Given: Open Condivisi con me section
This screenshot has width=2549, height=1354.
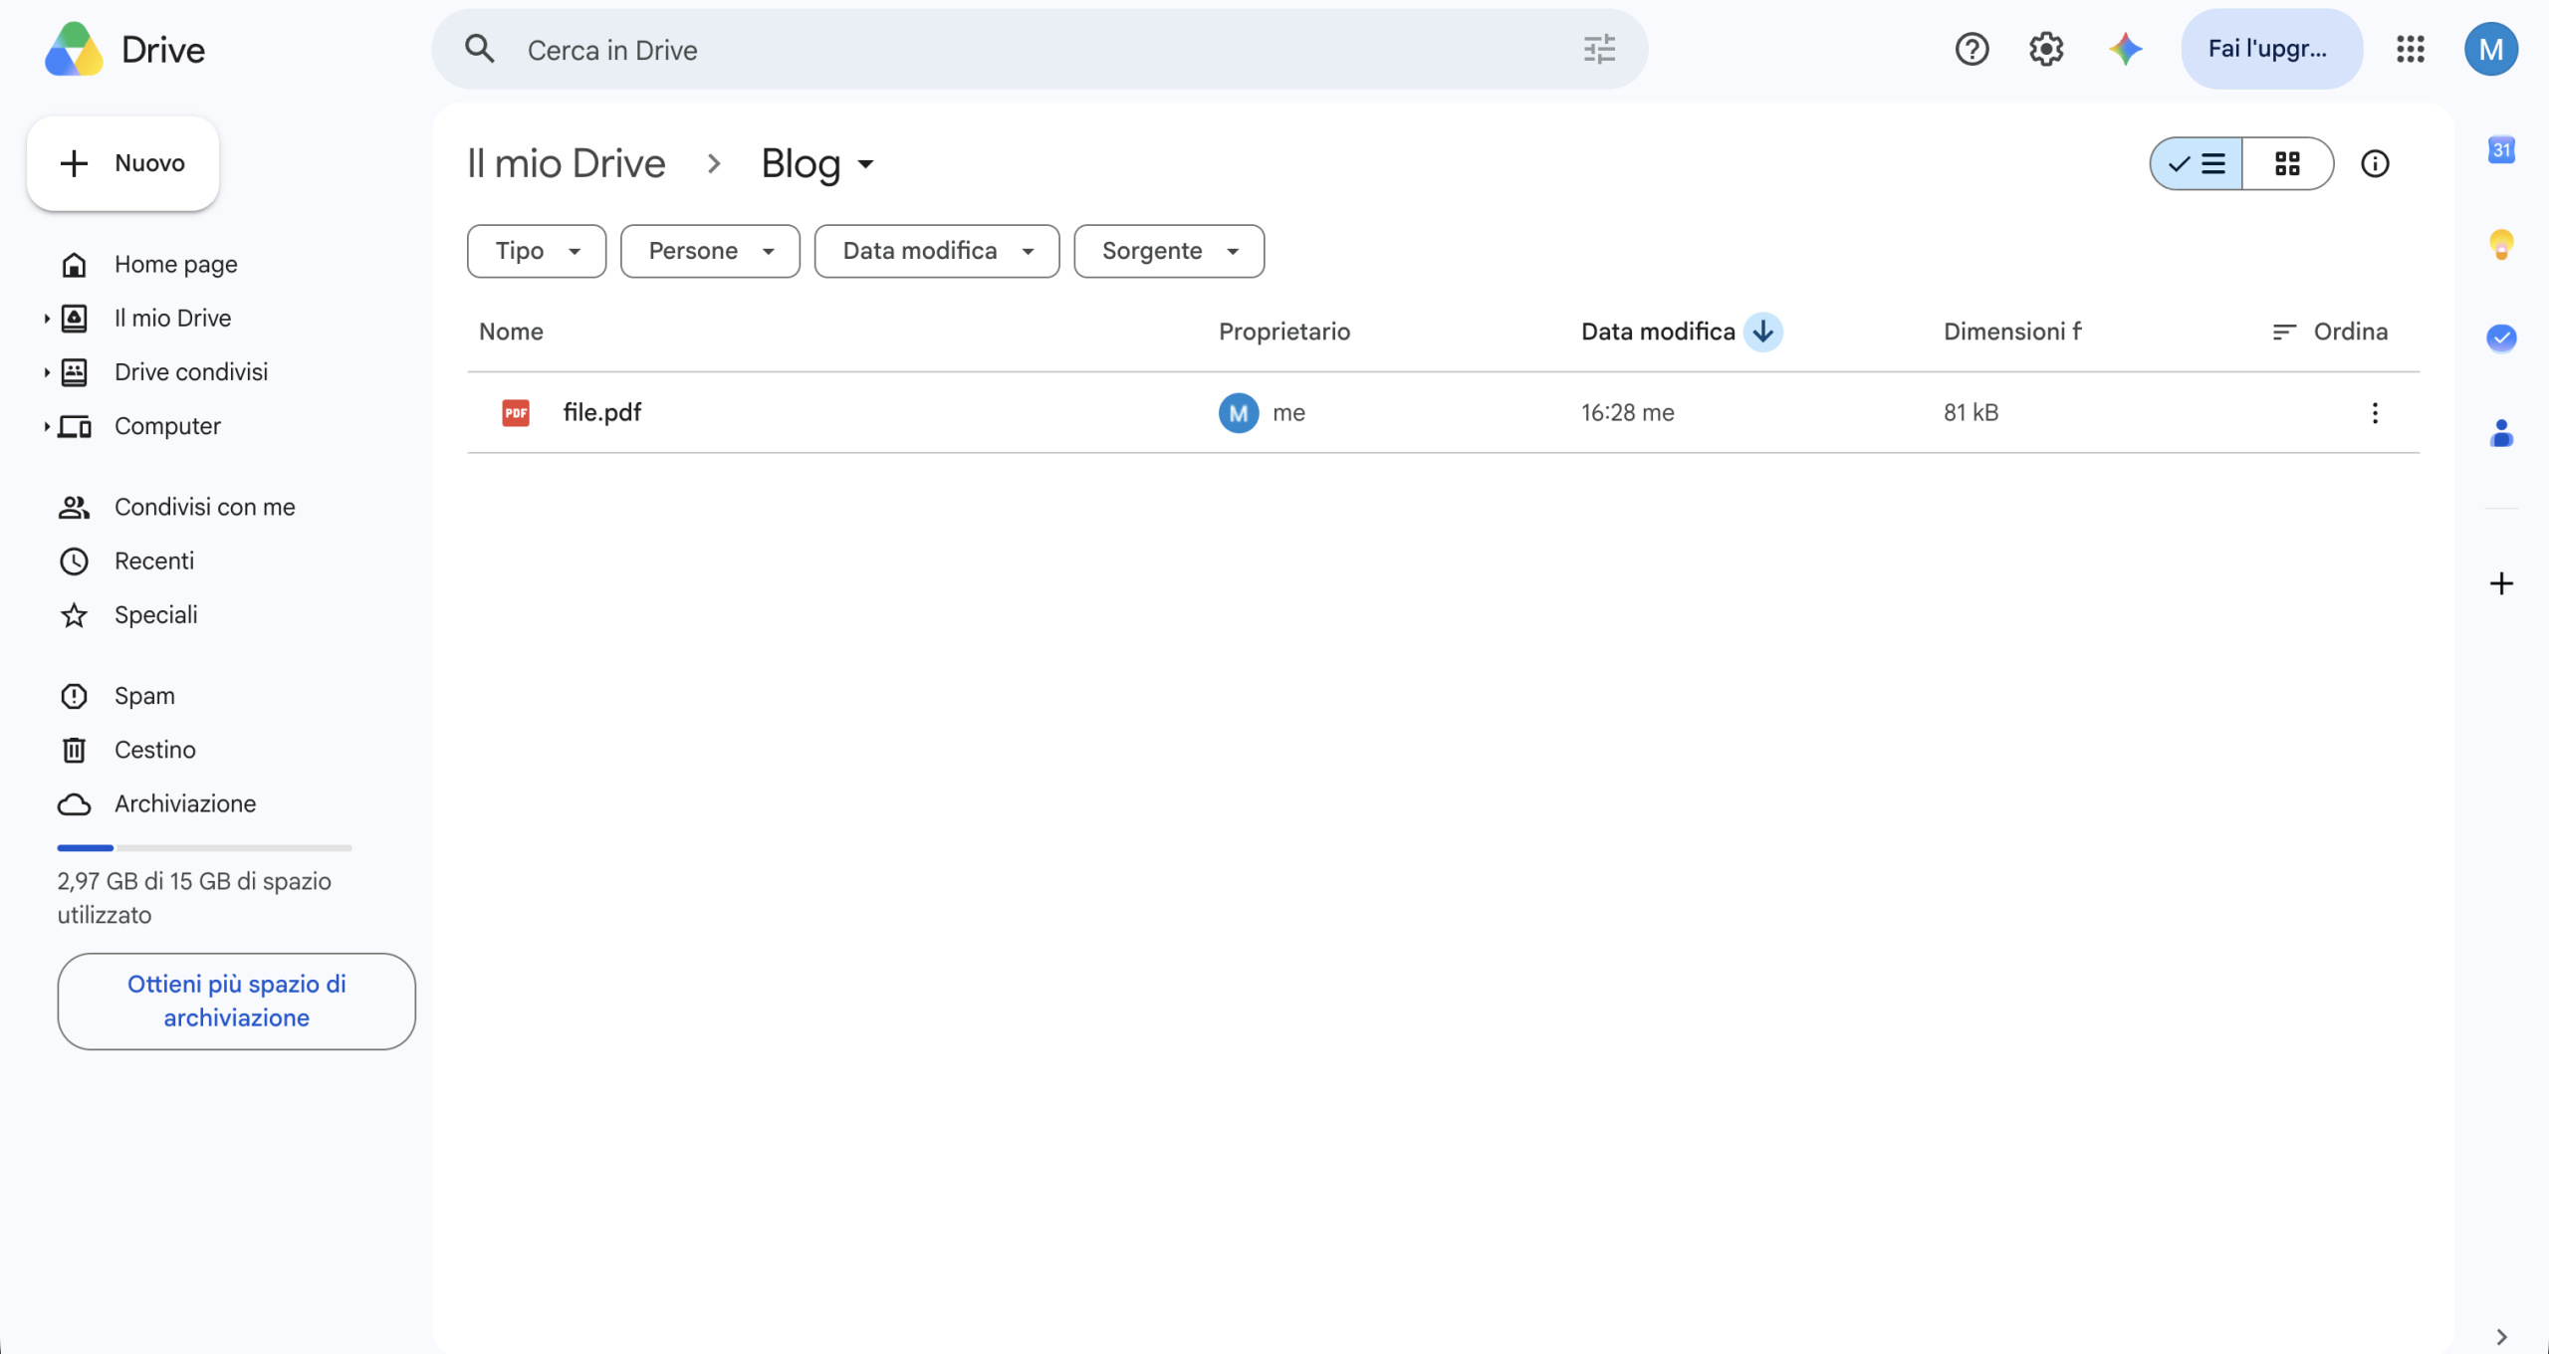Looking at the screenshot, I should coord(204,508).
